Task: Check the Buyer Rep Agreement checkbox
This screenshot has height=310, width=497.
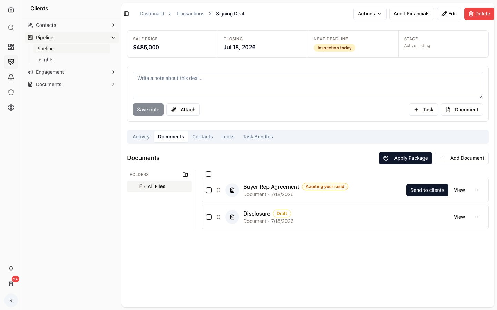Action: pos(209,190)
